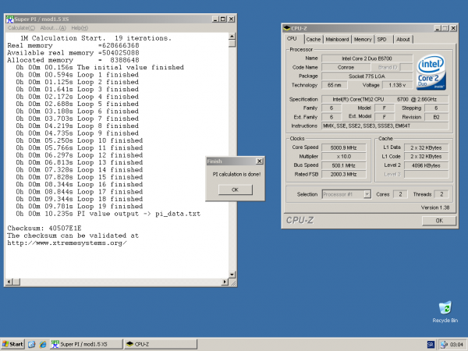This screenshot has height=351, width=468.
Task: Click the Core Speed value 5000.9 MHz
Action: point(343,147)
